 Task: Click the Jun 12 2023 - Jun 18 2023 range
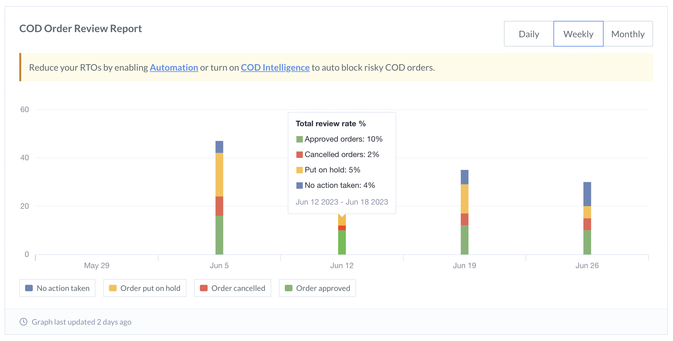342,202
